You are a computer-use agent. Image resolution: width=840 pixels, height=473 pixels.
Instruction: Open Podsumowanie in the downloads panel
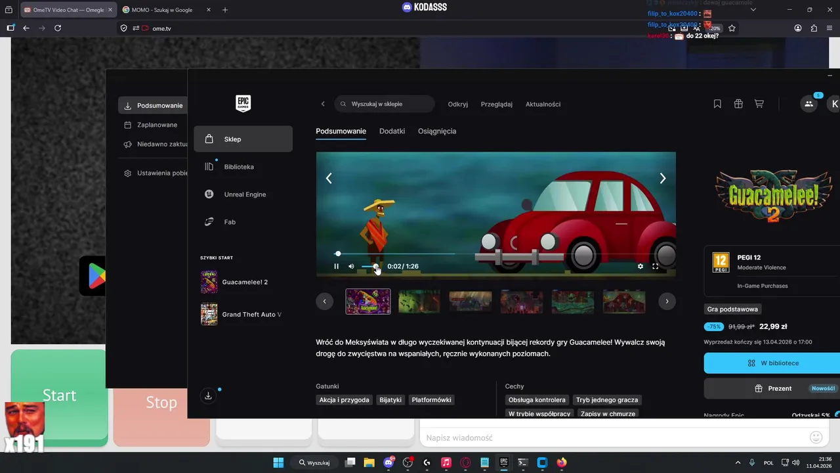click(x=153, y=105)
